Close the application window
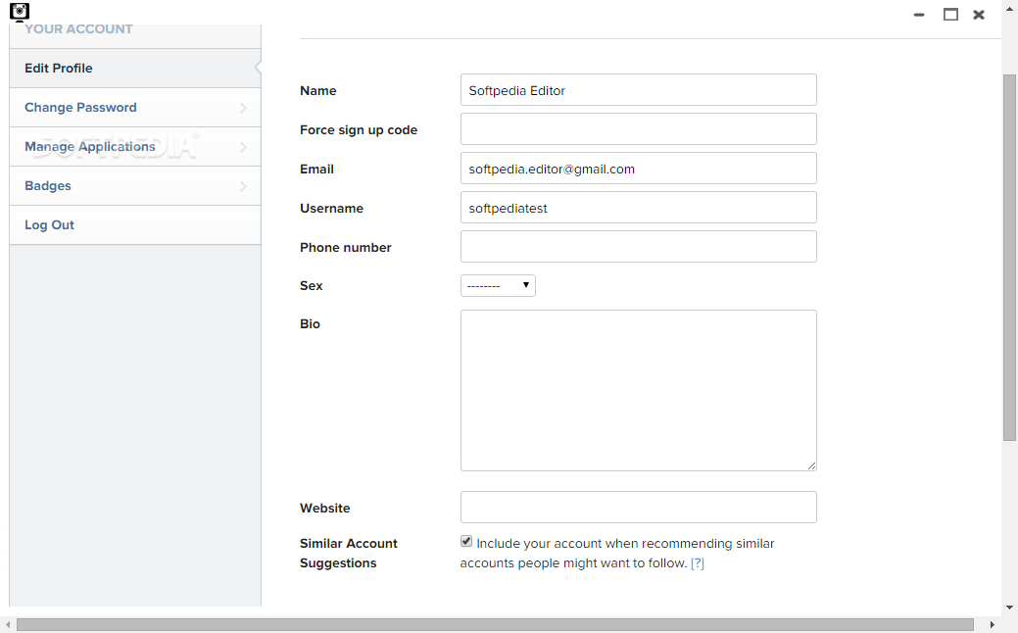1018x633 pixels. pos(979,15)
